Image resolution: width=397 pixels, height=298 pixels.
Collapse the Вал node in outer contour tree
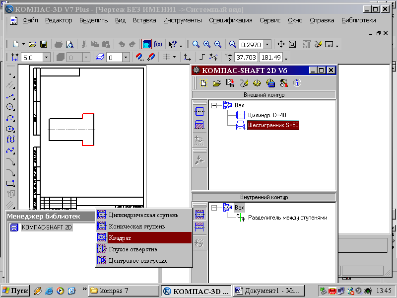[214, 105]
